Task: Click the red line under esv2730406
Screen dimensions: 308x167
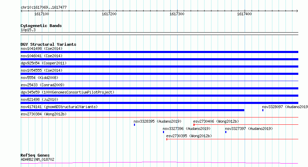Action: click(246, 124)
